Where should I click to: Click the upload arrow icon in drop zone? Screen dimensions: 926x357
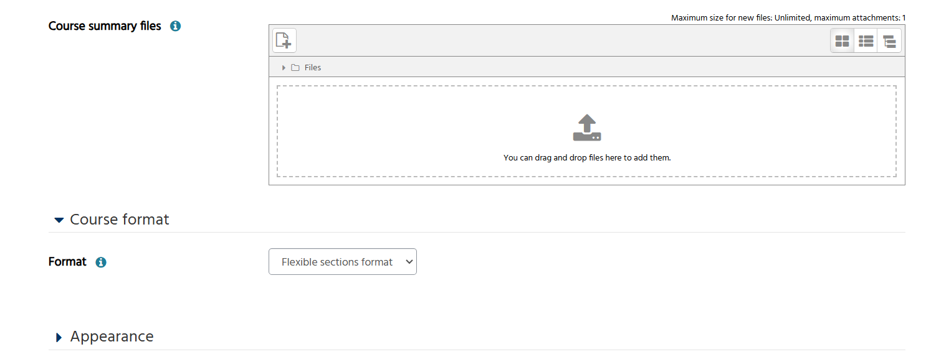(x=587, y=128)
